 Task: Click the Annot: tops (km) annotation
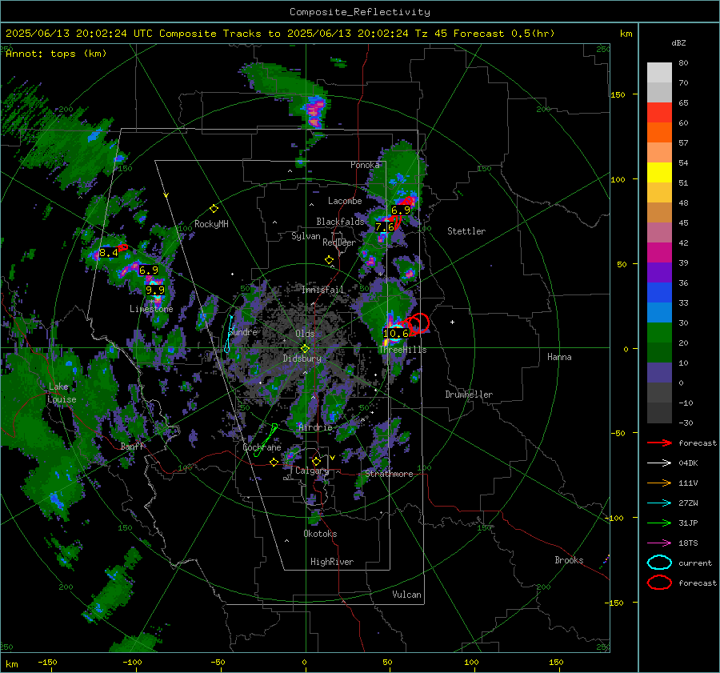coord(56,54)
